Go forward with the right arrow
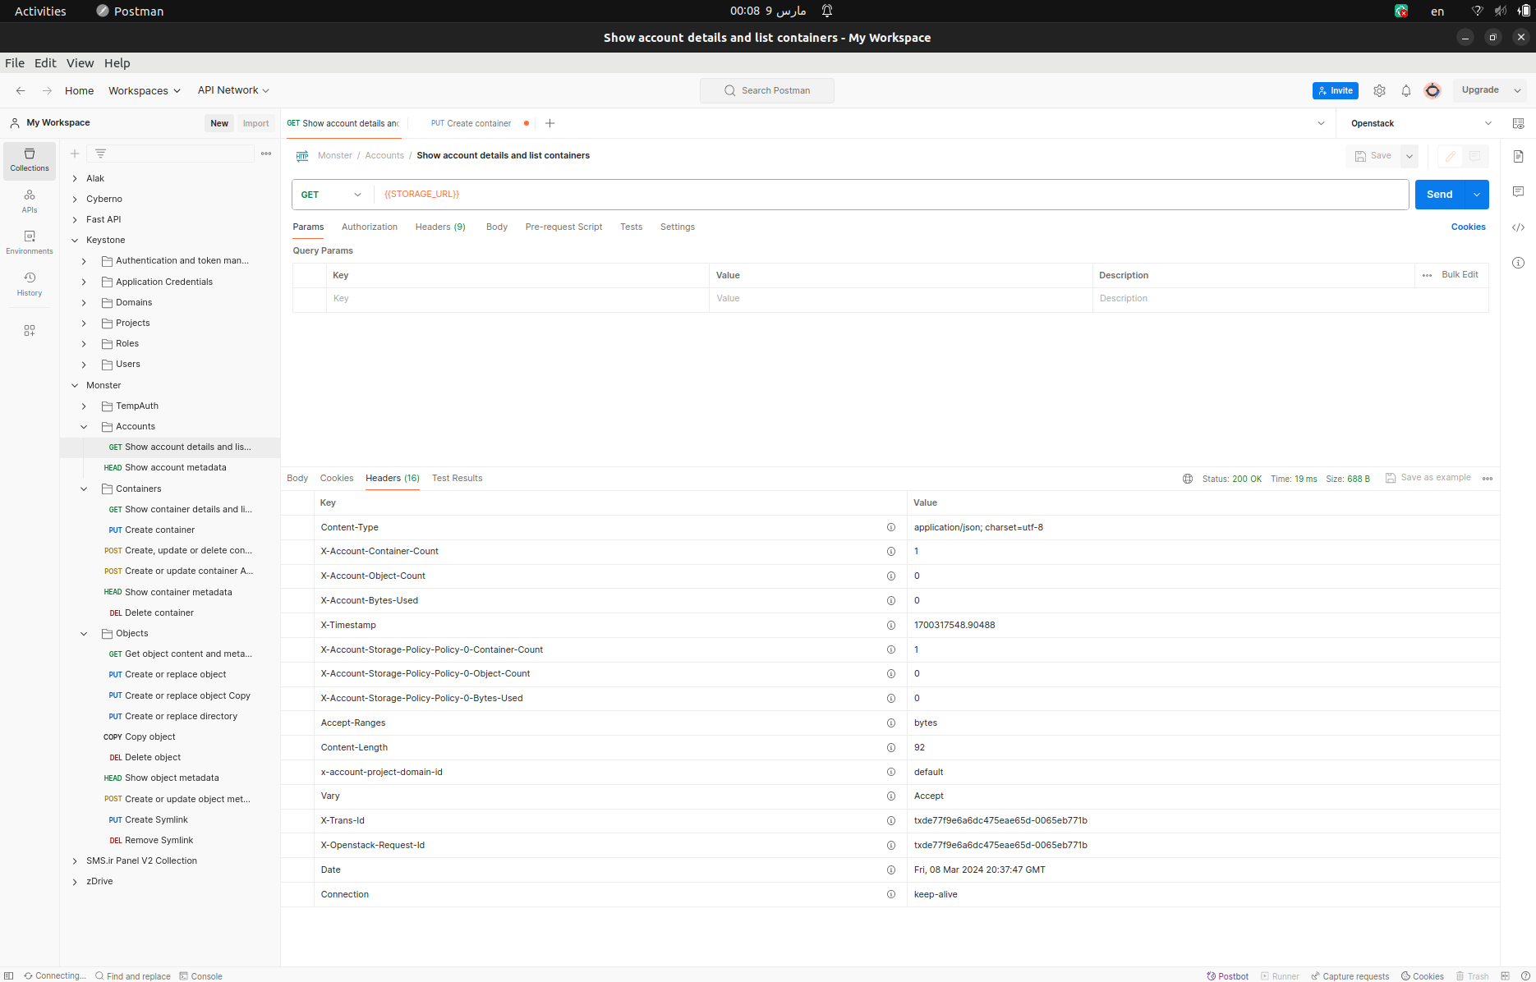 [x=47, y=90]
